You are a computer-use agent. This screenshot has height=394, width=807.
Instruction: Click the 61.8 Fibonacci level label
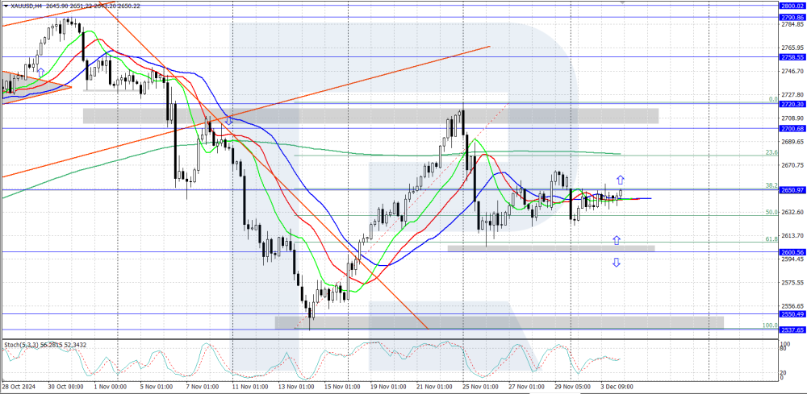(x=771, y=238)
